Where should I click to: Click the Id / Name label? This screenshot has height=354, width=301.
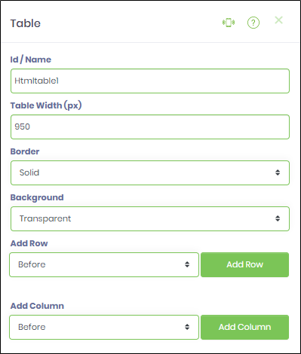[x=31, y=60]
